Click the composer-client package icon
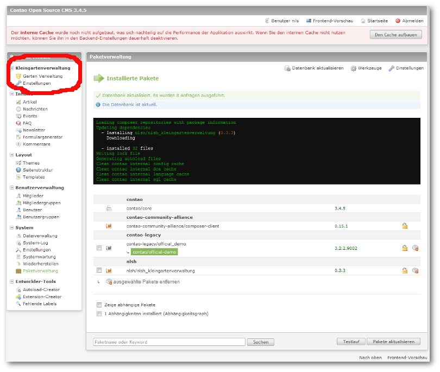Viewport: 440px width, 372px height. coord(109,226)
